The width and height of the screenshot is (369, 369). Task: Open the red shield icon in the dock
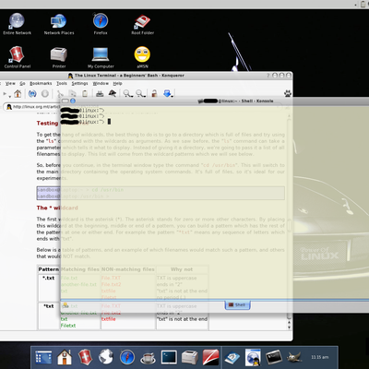click(85, 358)
